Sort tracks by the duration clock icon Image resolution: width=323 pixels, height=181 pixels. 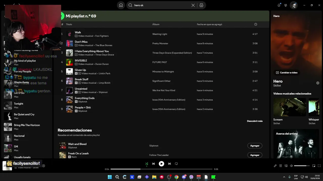click(x=256, y=24)
